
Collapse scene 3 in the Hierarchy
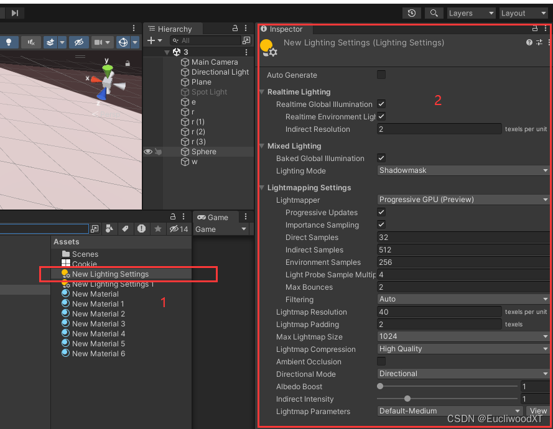(x=167, y=52)
